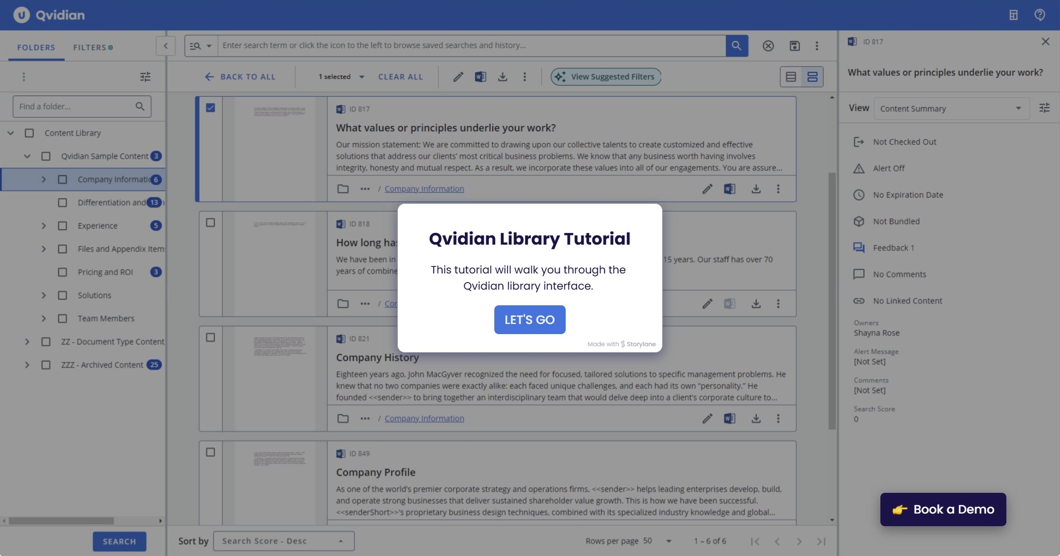Collapse the Content Library tree node
1060x556 pixels.
(11, 133)
